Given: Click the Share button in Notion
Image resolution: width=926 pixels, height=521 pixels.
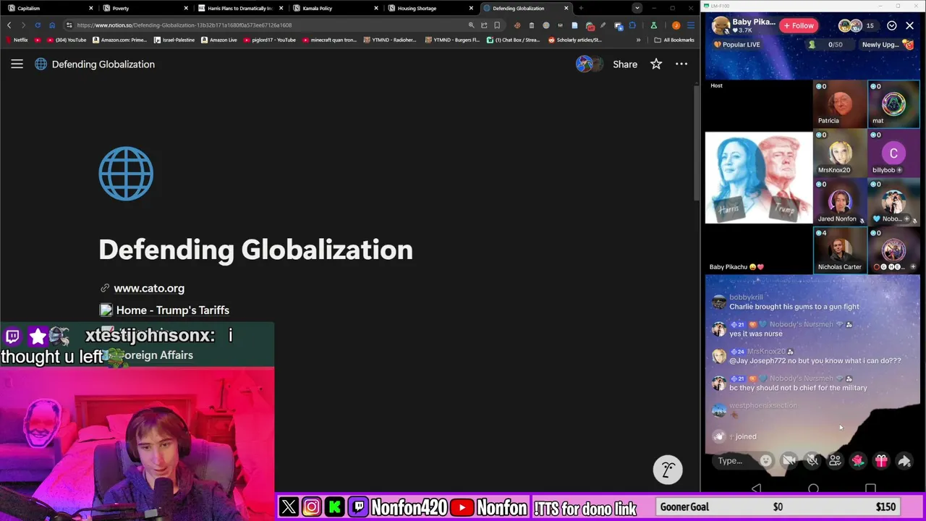Looking at the screenshot, I should pyautogui.click(x=625, y=64).
